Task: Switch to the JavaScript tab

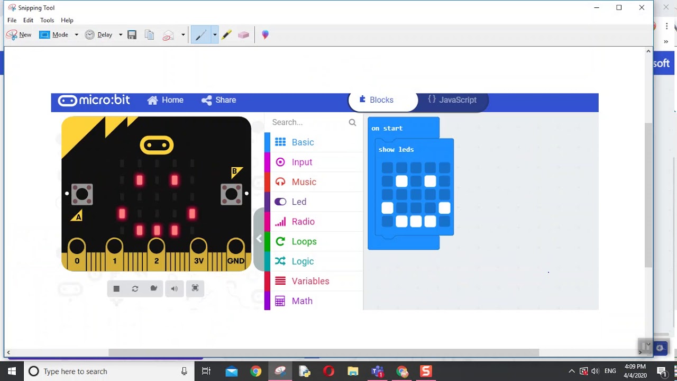Action: (x=452, y=100)
